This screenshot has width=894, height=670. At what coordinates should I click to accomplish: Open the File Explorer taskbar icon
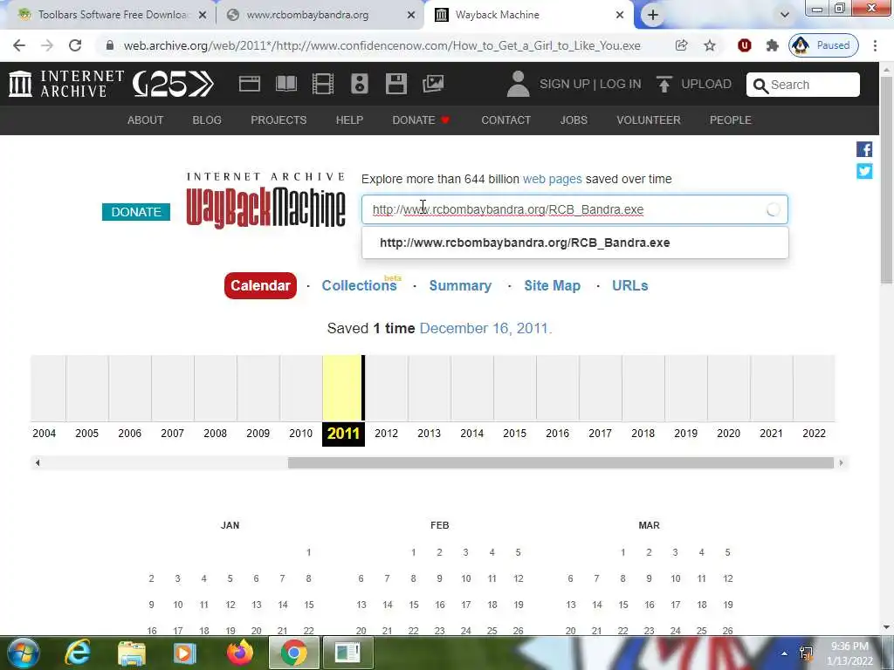(x=131, y=653)
